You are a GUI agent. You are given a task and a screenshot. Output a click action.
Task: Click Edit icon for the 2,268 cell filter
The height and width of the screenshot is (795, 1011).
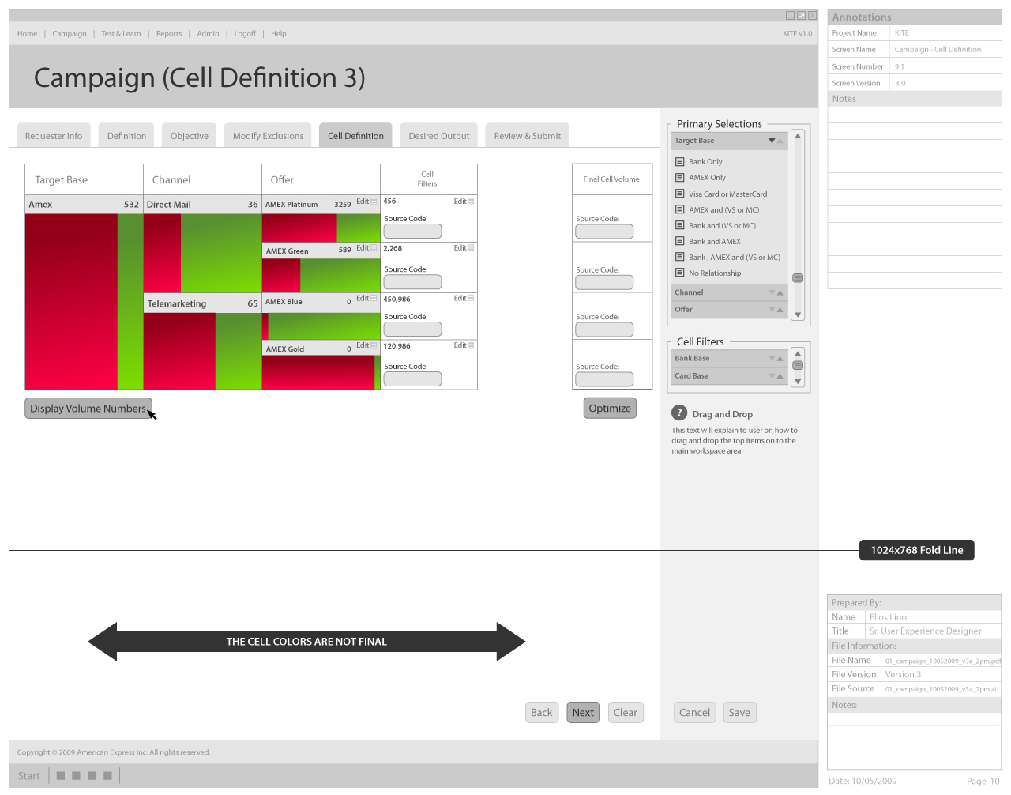(x=471, y=248)
